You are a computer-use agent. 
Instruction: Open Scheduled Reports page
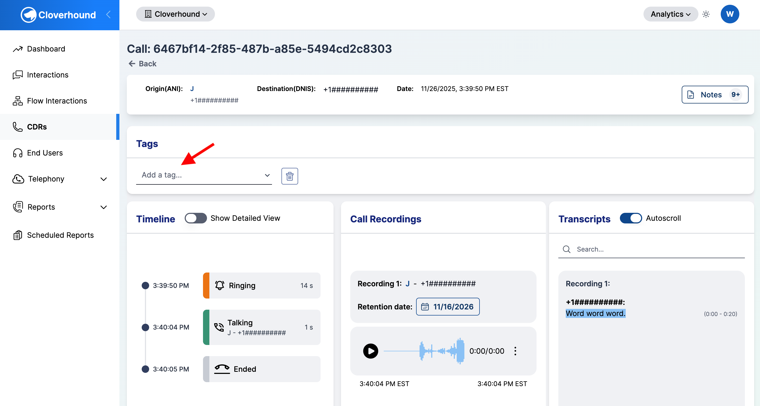coord(60,235)
